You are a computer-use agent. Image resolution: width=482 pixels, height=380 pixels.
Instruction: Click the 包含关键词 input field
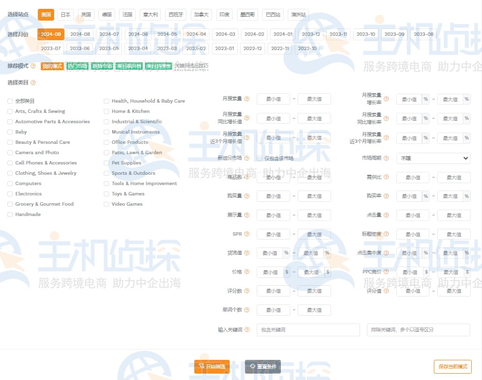coord(308,329)
